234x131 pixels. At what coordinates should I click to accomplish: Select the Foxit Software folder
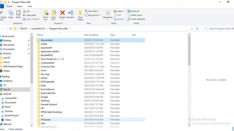point(91,90)
